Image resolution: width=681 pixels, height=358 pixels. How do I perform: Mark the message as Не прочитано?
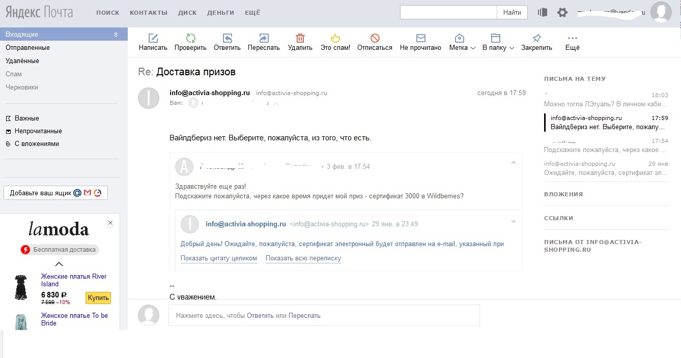(x=420, y=38)
